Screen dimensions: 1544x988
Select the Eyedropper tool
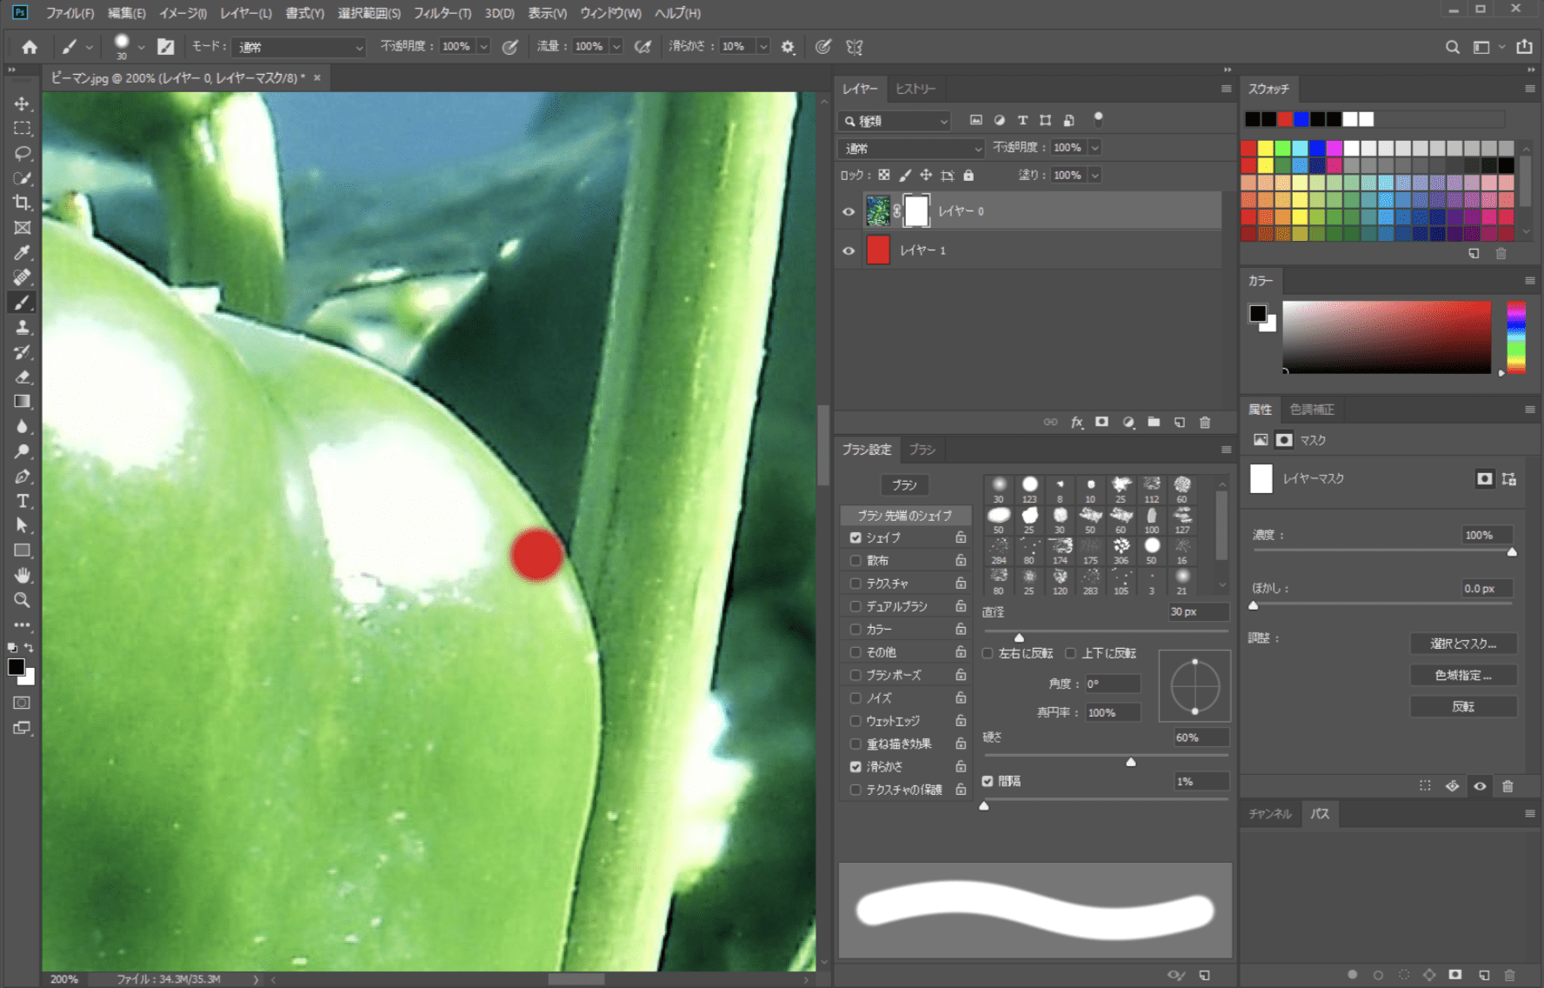pos(22,253)
